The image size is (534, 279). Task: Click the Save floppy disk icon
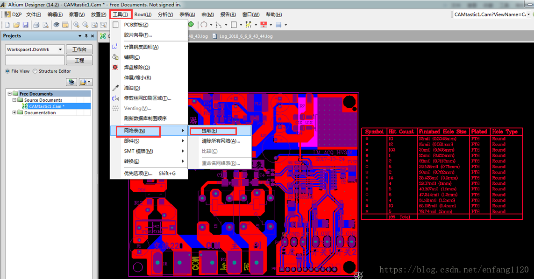26,25
